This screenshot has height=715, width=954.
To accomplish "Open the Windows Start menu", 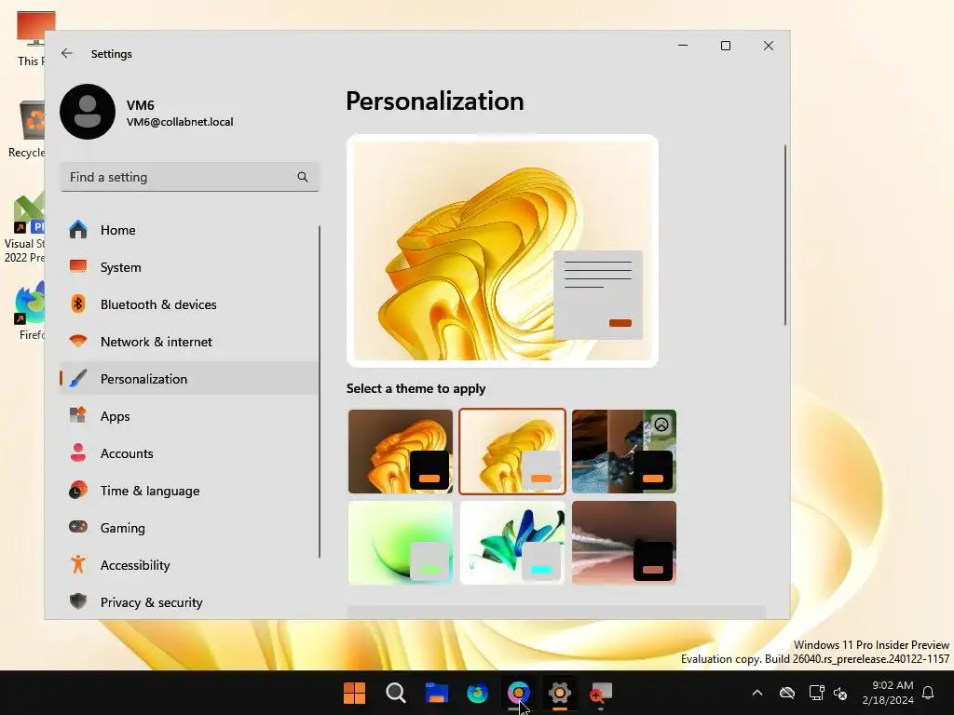I will [x=354, y=693].
